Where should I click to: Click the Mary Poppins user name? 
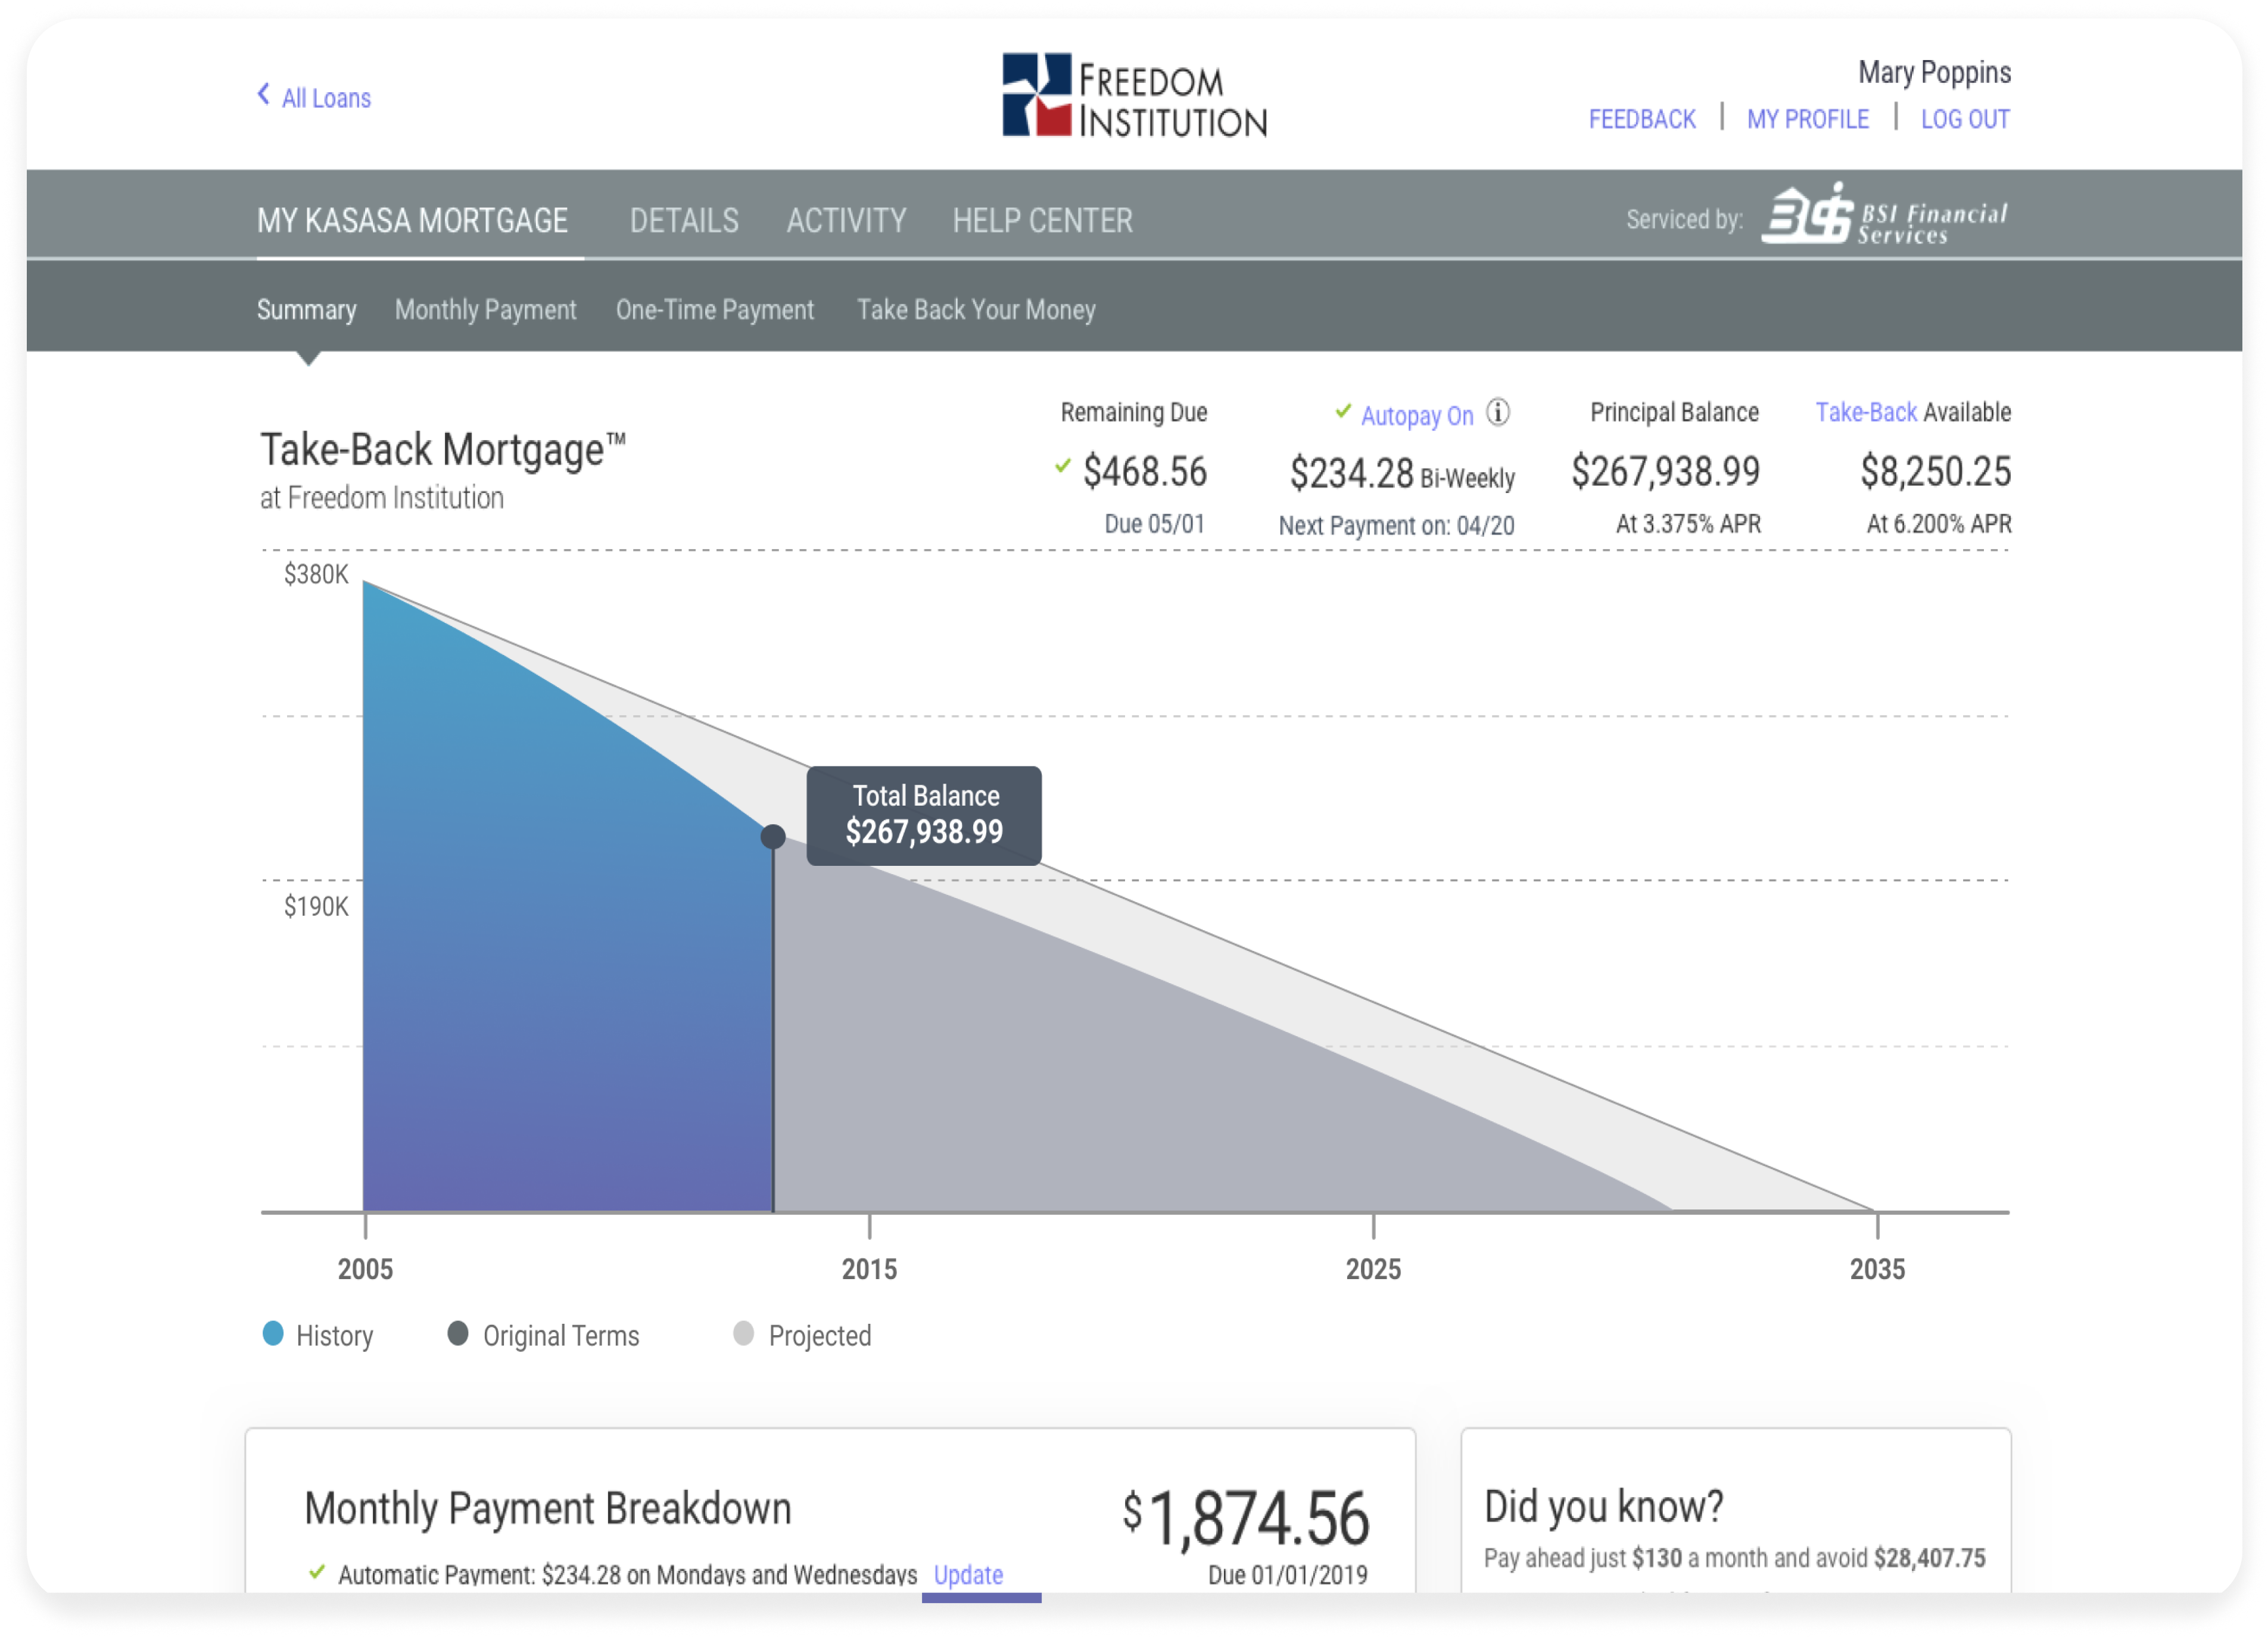[1934, 72]
